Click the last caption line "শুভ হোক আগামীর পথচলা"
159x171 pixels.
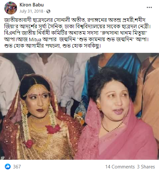pos(32,46)
